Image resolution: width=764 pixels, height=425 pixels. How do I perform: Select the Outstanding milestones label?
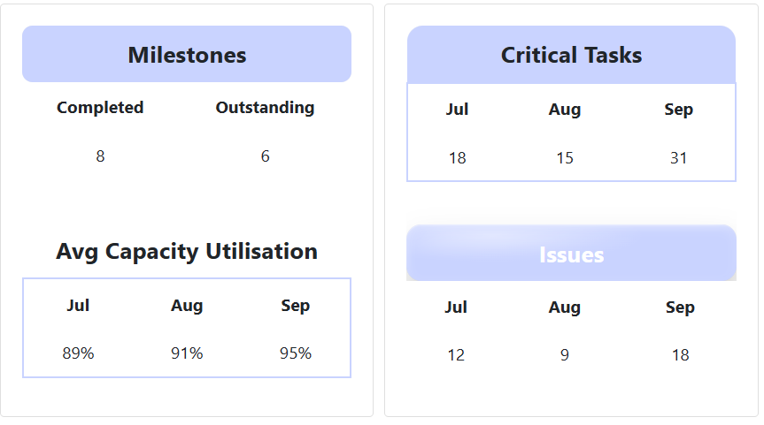tap(265, 108)
